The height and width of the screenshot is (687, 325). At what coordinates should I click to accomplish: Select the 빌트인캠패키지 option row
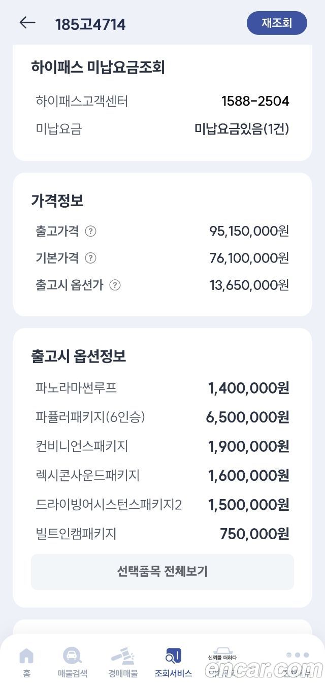162,534
